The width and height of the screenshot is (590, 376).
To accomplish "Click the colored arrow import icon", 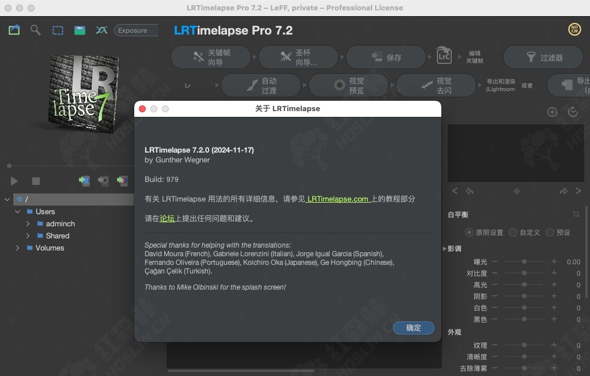I will coord(122,181).
